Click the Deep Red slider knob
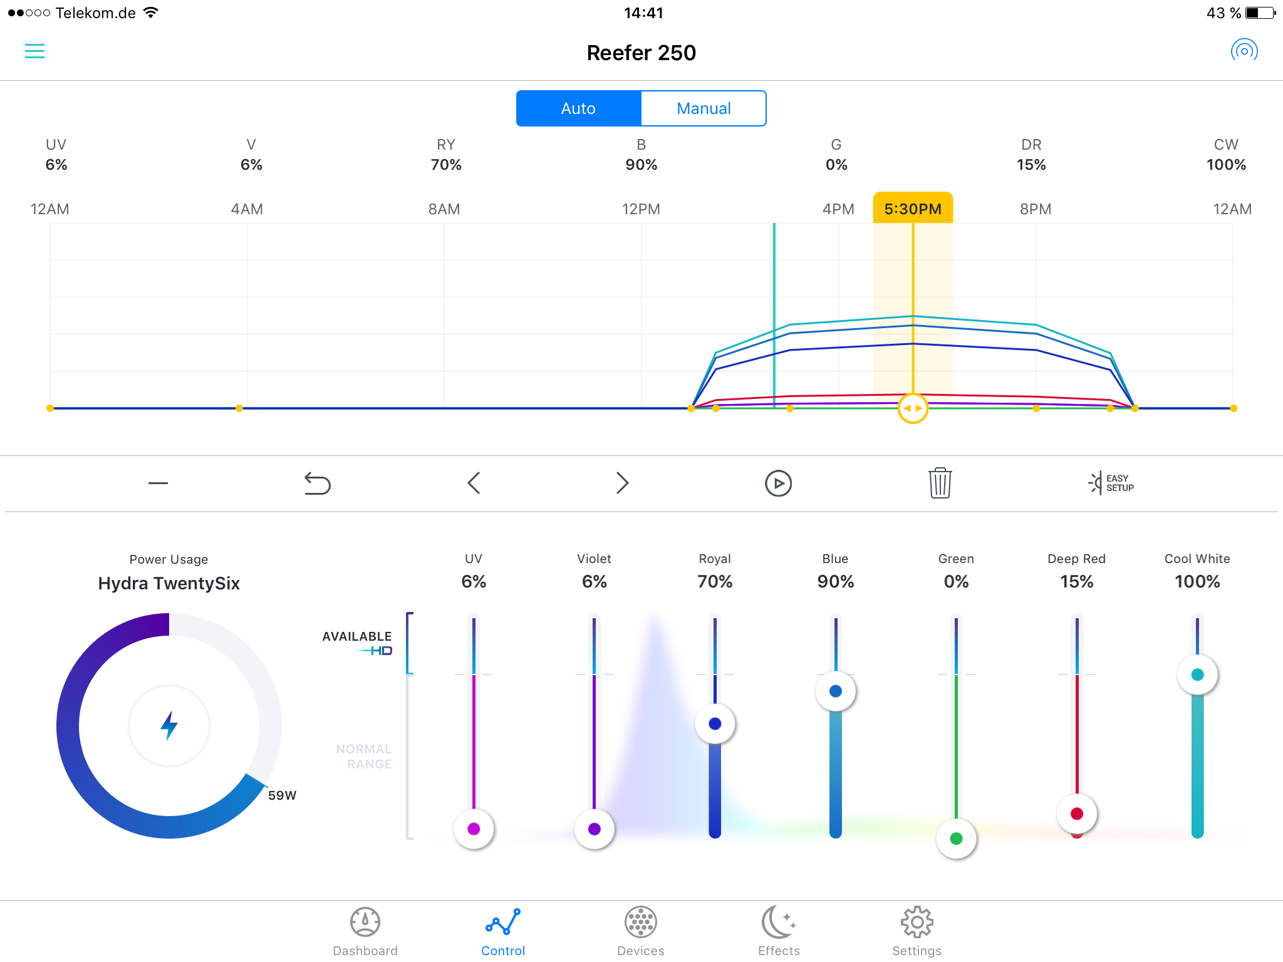The image size is (1283, 962). (x=1077, y=814)
